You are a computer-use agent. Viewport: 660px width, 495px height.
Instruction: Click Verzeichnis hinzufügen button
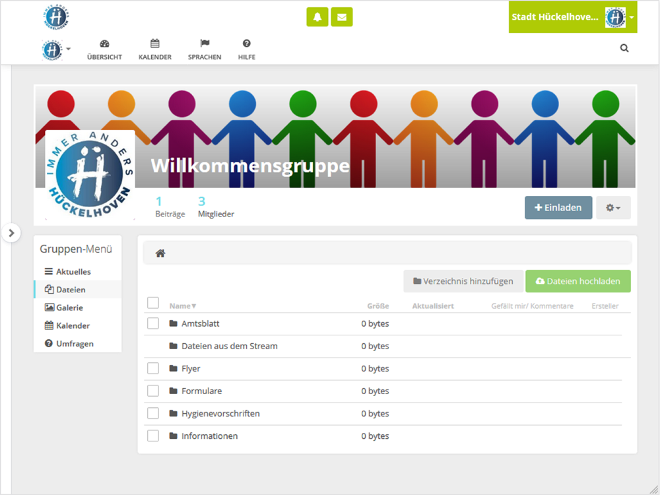coord(463,281)
